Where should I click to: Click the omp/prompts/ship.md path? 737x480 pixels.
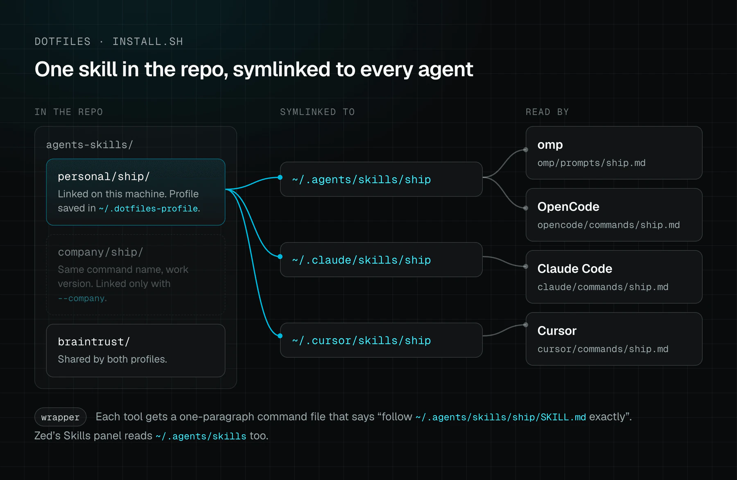click(591, 163)
